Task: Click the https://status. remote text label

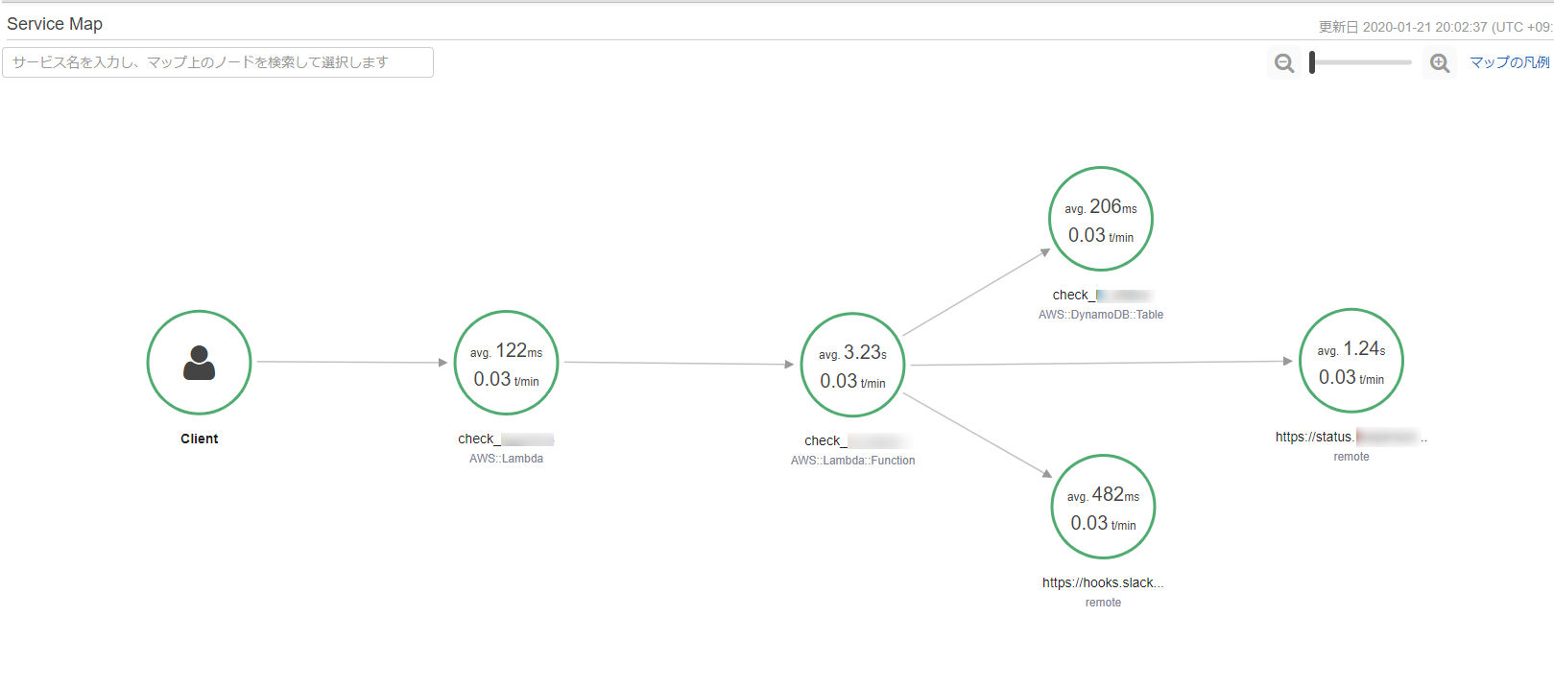Action: click(x=1314, y=437)
